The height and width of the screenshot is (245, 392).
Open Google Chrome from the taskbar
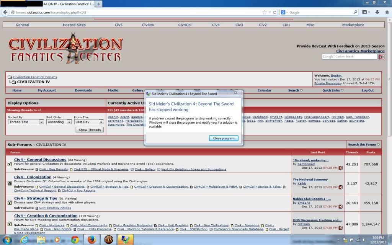(75, 240)
